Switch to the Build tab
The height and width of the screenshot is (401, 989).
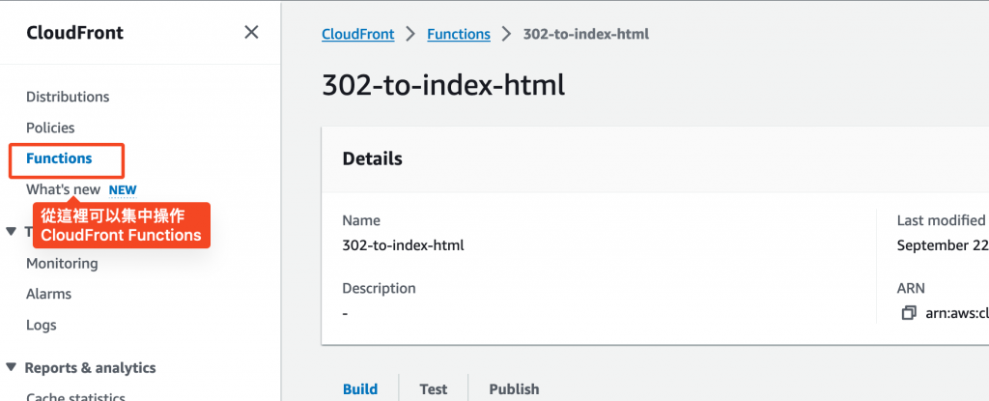[x=360, y=388]
